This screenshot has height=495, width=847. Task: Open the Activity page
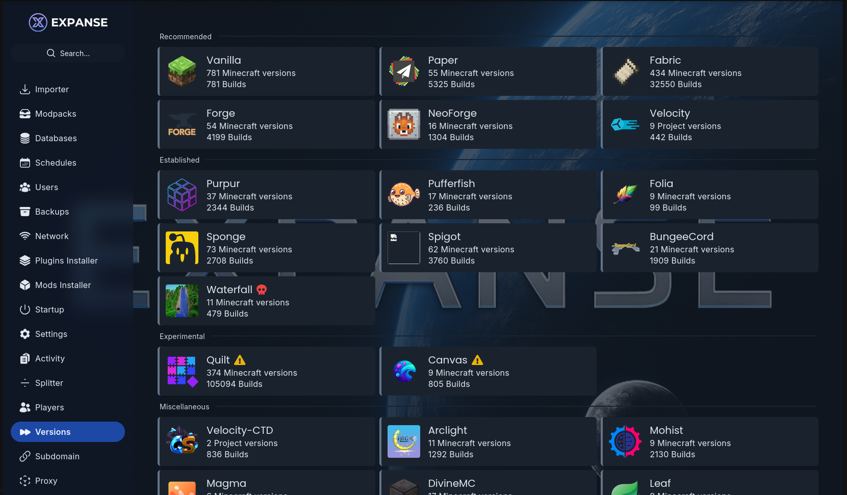(49, 358)
